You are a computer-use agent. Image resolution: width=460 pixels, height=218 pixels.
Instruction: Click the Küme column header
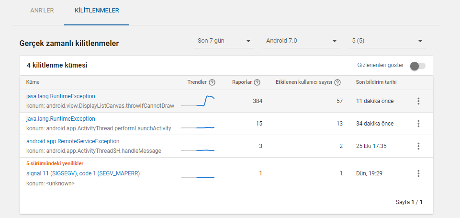click(33, 82)
